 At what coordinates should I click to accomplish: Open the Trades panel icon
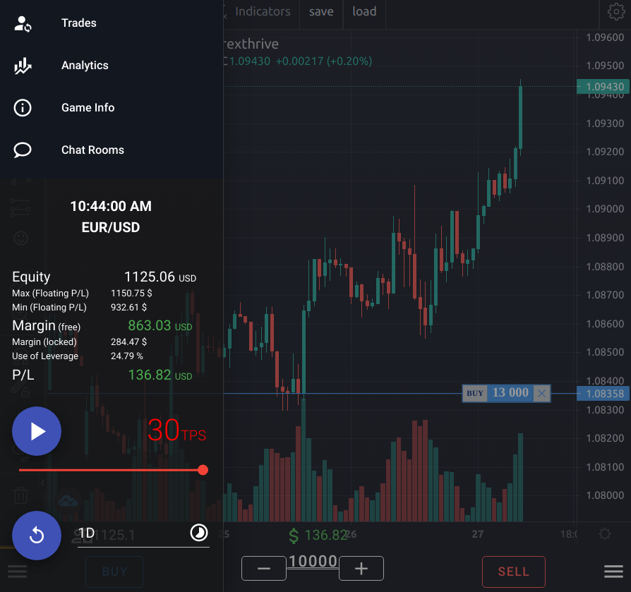pyautogui.click(x=22, y=23)
